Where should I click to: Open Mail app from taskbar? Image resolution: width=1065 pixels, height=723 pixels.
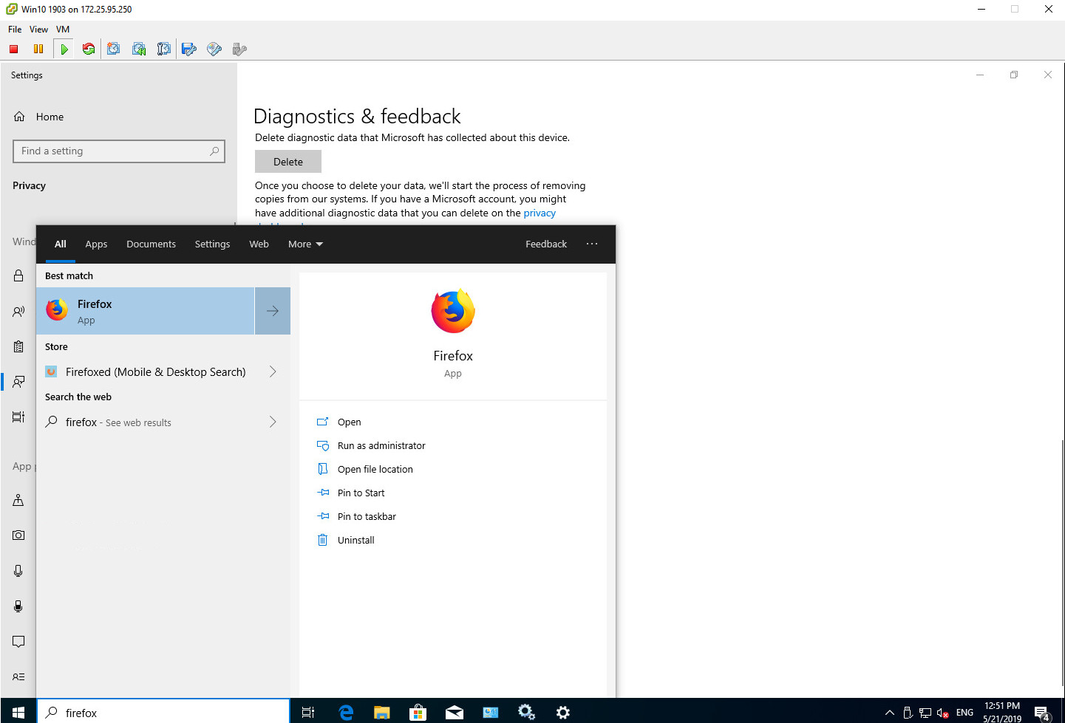click(454, 712)
